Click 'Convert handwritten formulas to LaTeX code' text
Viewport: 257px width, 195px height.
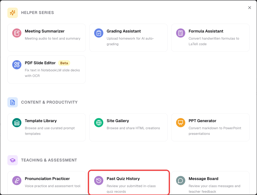[214, 41]
